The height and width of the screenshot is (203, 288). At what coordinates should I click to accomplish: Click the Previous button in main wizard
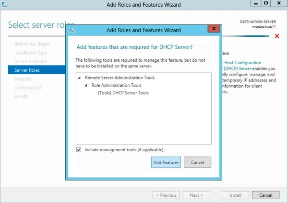tap(166, 195)
